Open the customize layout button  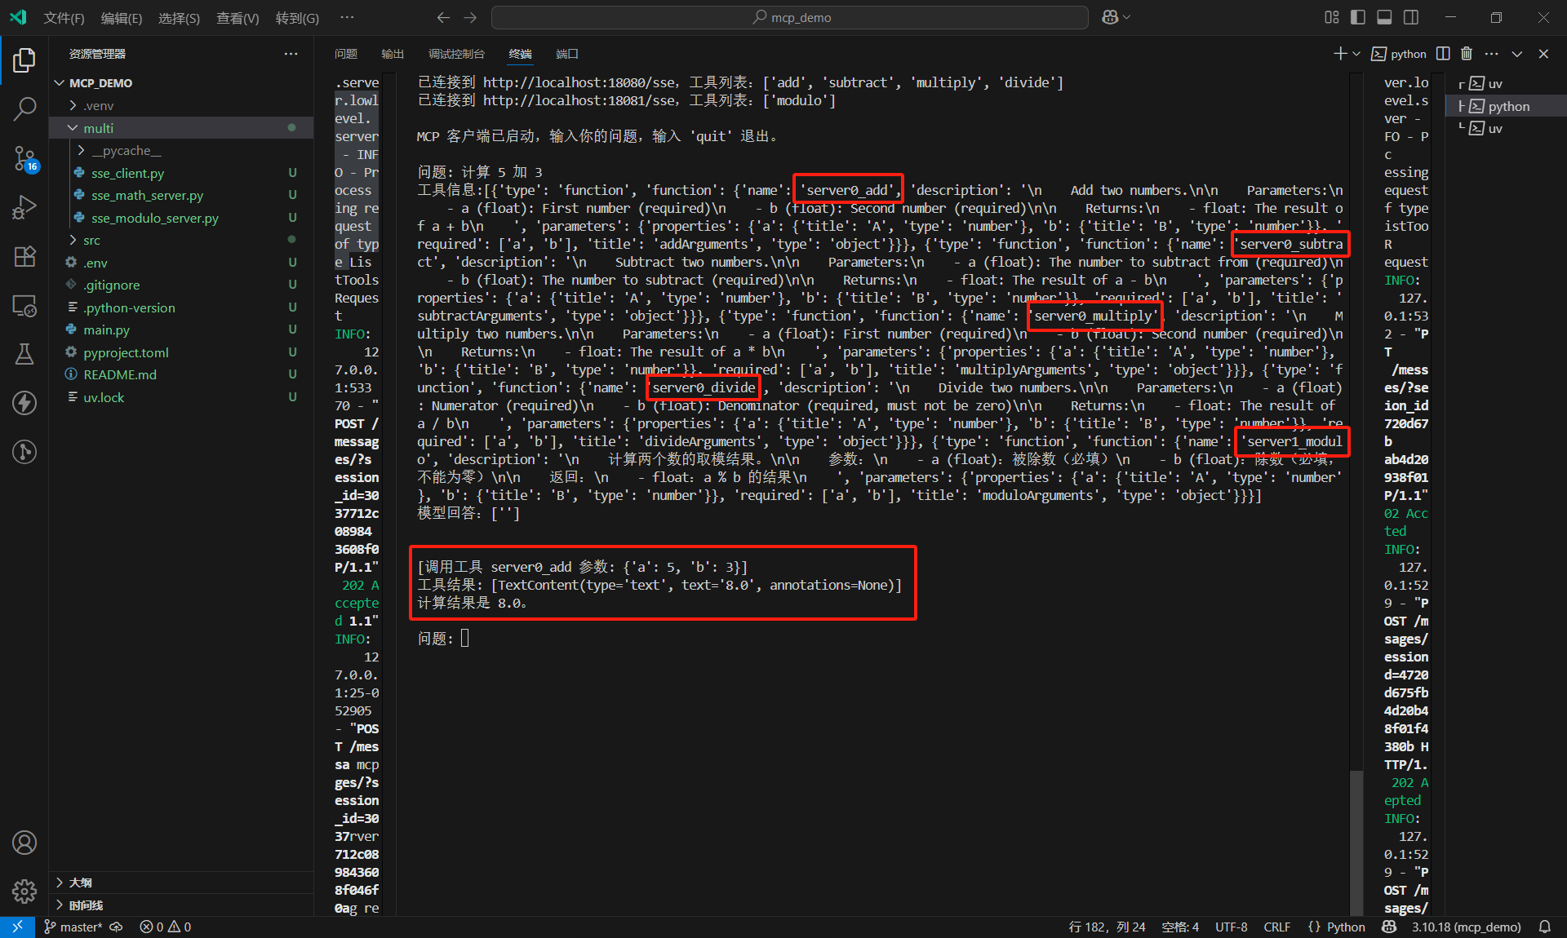point(1332,17)
